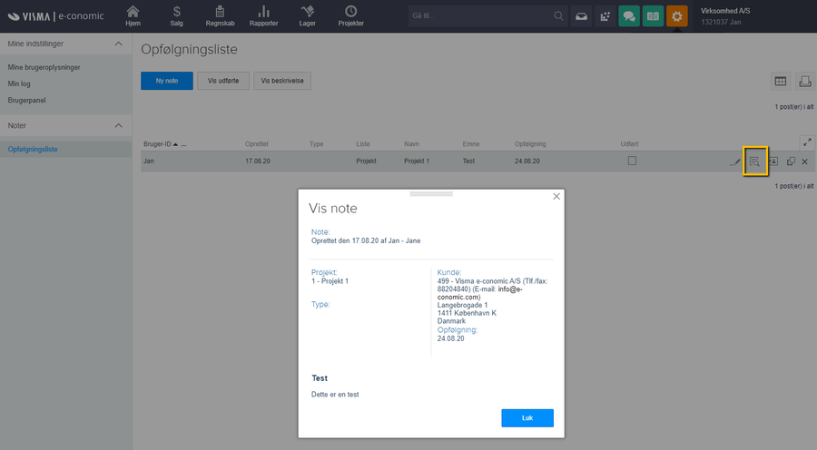Sort the list by Bruger-ID column header
Screen dimensions: 817x450
tap(160, 144)
